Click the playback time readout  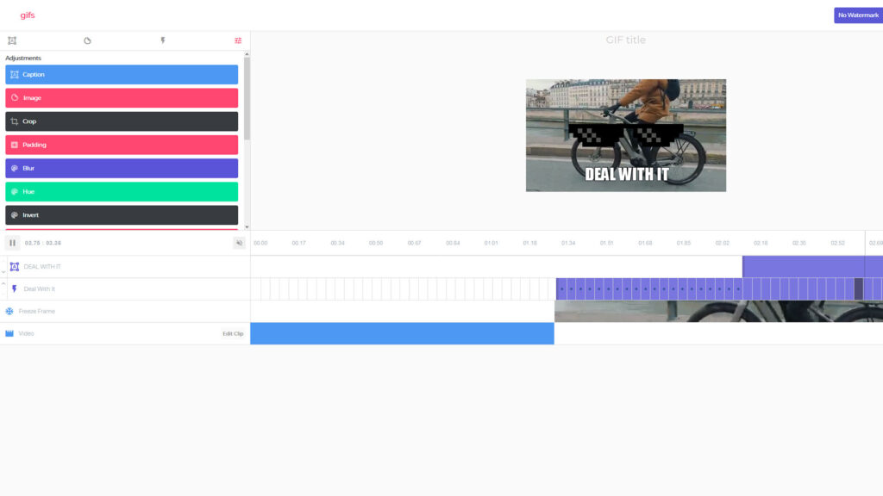43,243
